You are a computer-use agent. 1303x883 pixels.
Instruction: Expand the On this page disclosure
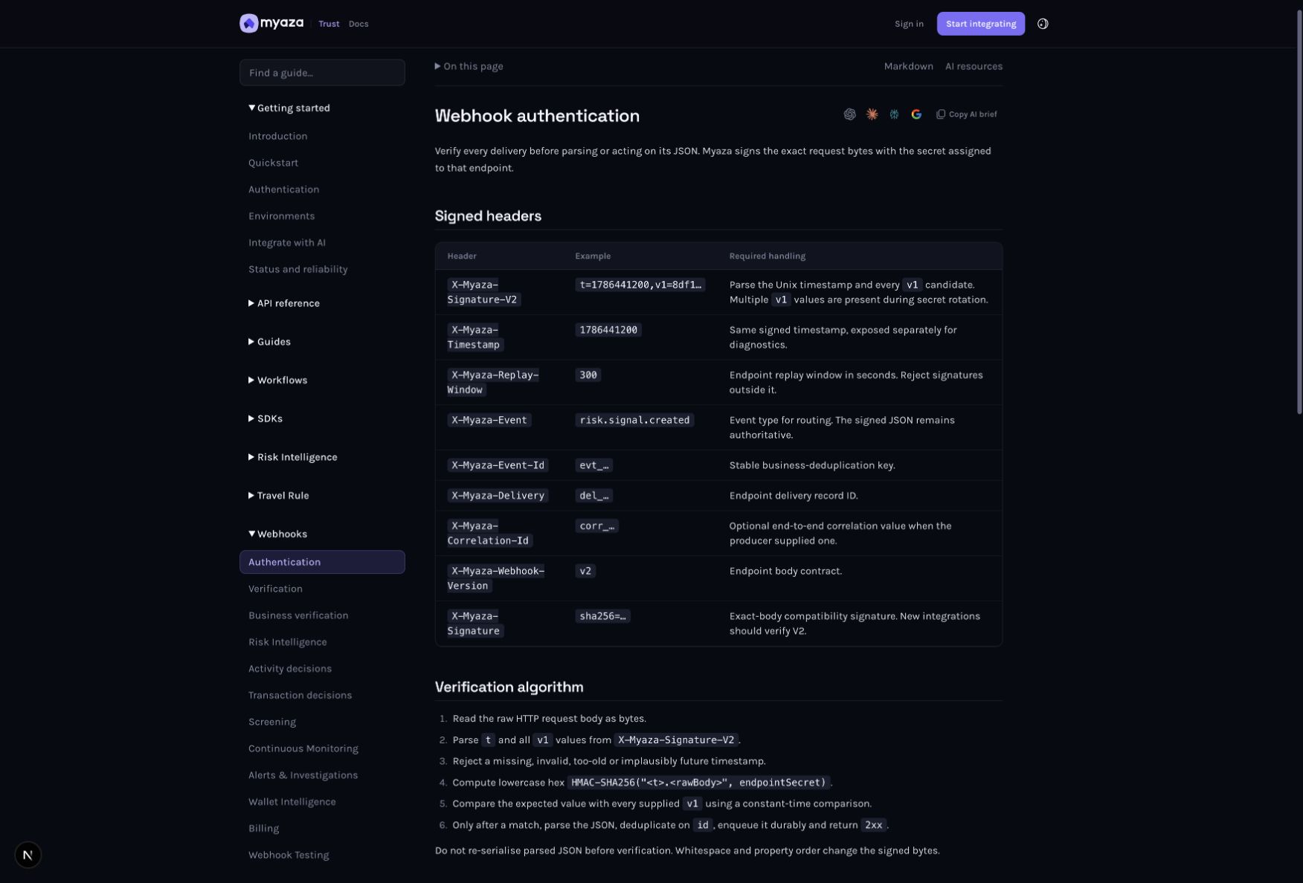[469, 66]
